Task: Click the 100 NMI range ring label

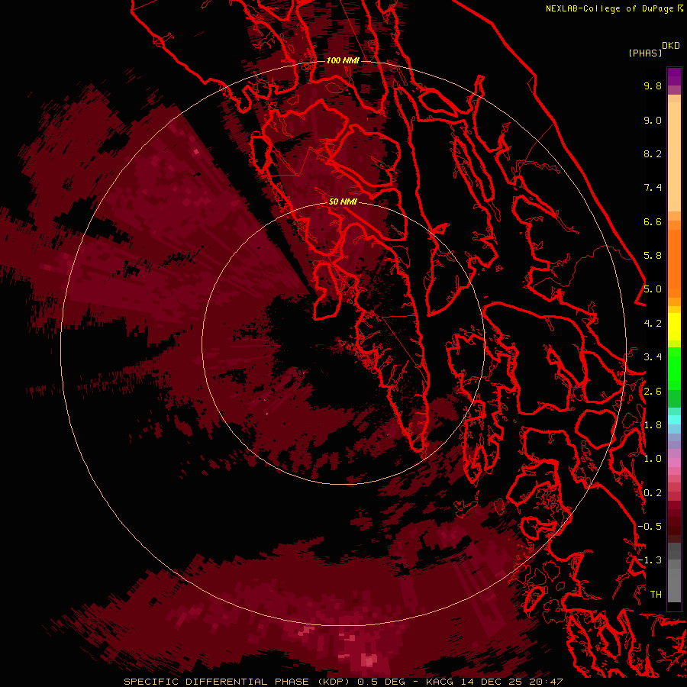Action: click(x=343, y=60)
